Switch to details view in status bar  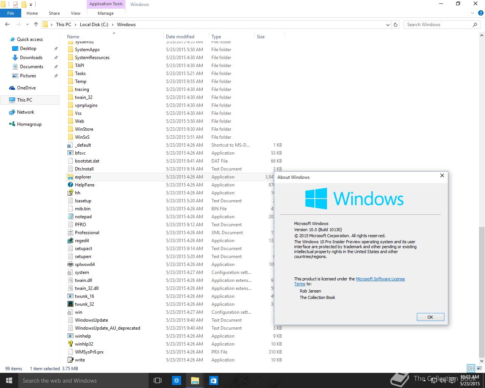(x=471, y=368)
